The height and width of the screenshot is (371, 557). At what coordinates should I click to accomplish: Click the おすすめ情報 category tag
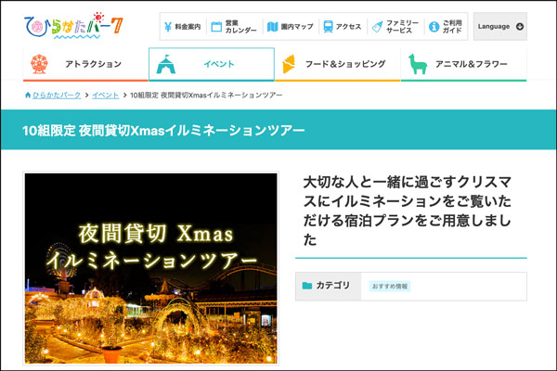[x=389, y=286]
